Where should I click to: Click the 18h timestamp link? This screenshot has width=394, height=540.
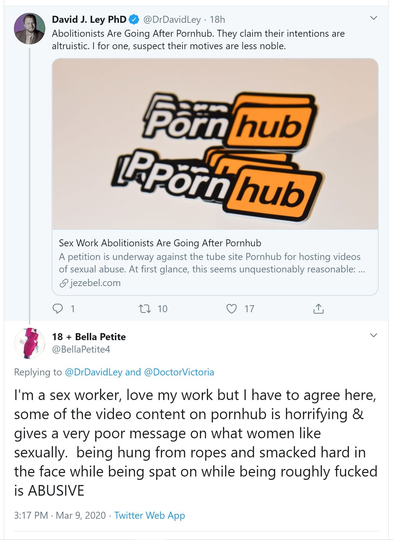coord(217,20)
